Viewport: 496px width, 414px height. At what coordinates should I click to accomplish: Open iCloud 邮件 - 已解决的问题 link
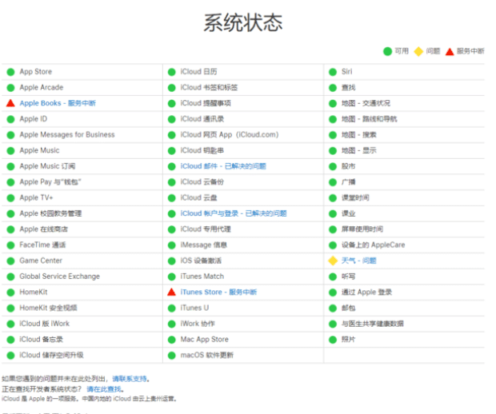[223, 166]
